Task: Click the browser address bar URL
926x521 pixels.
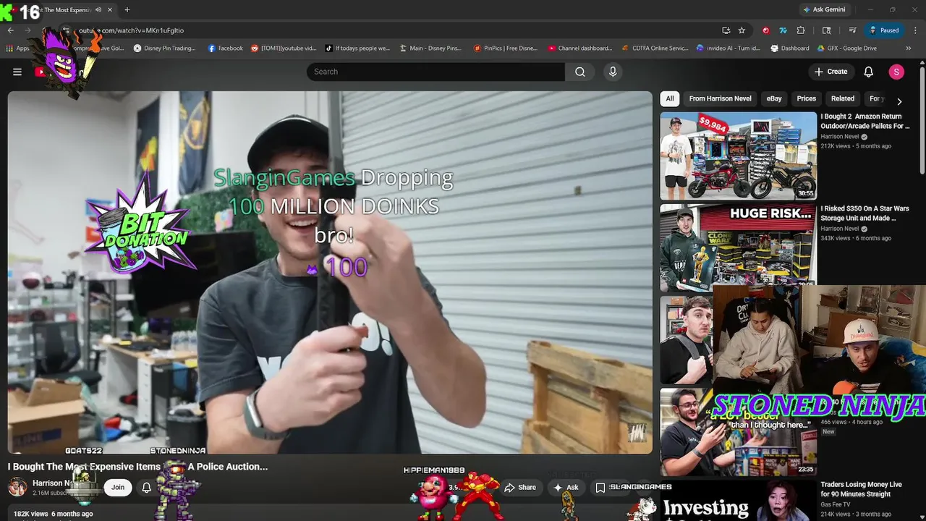Action: pos(130,30)
